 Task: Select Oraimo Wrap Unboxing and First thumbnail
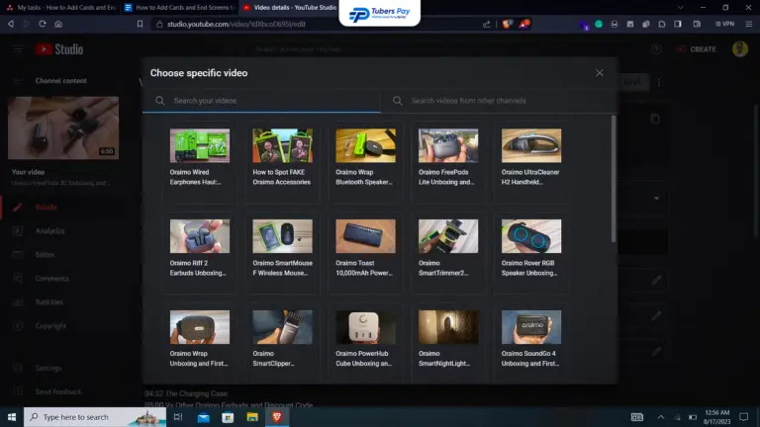click(x=200, y=327)
